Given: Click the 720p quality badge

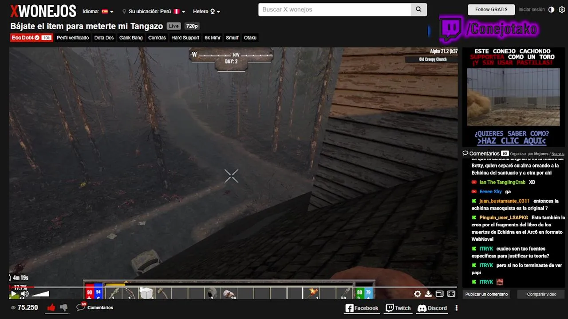Looking at the screenshot, I should click(x=192, y=26).
